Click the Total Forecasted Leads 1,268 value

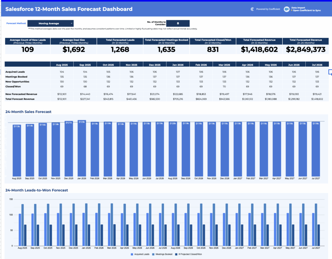tap(120, 49)
